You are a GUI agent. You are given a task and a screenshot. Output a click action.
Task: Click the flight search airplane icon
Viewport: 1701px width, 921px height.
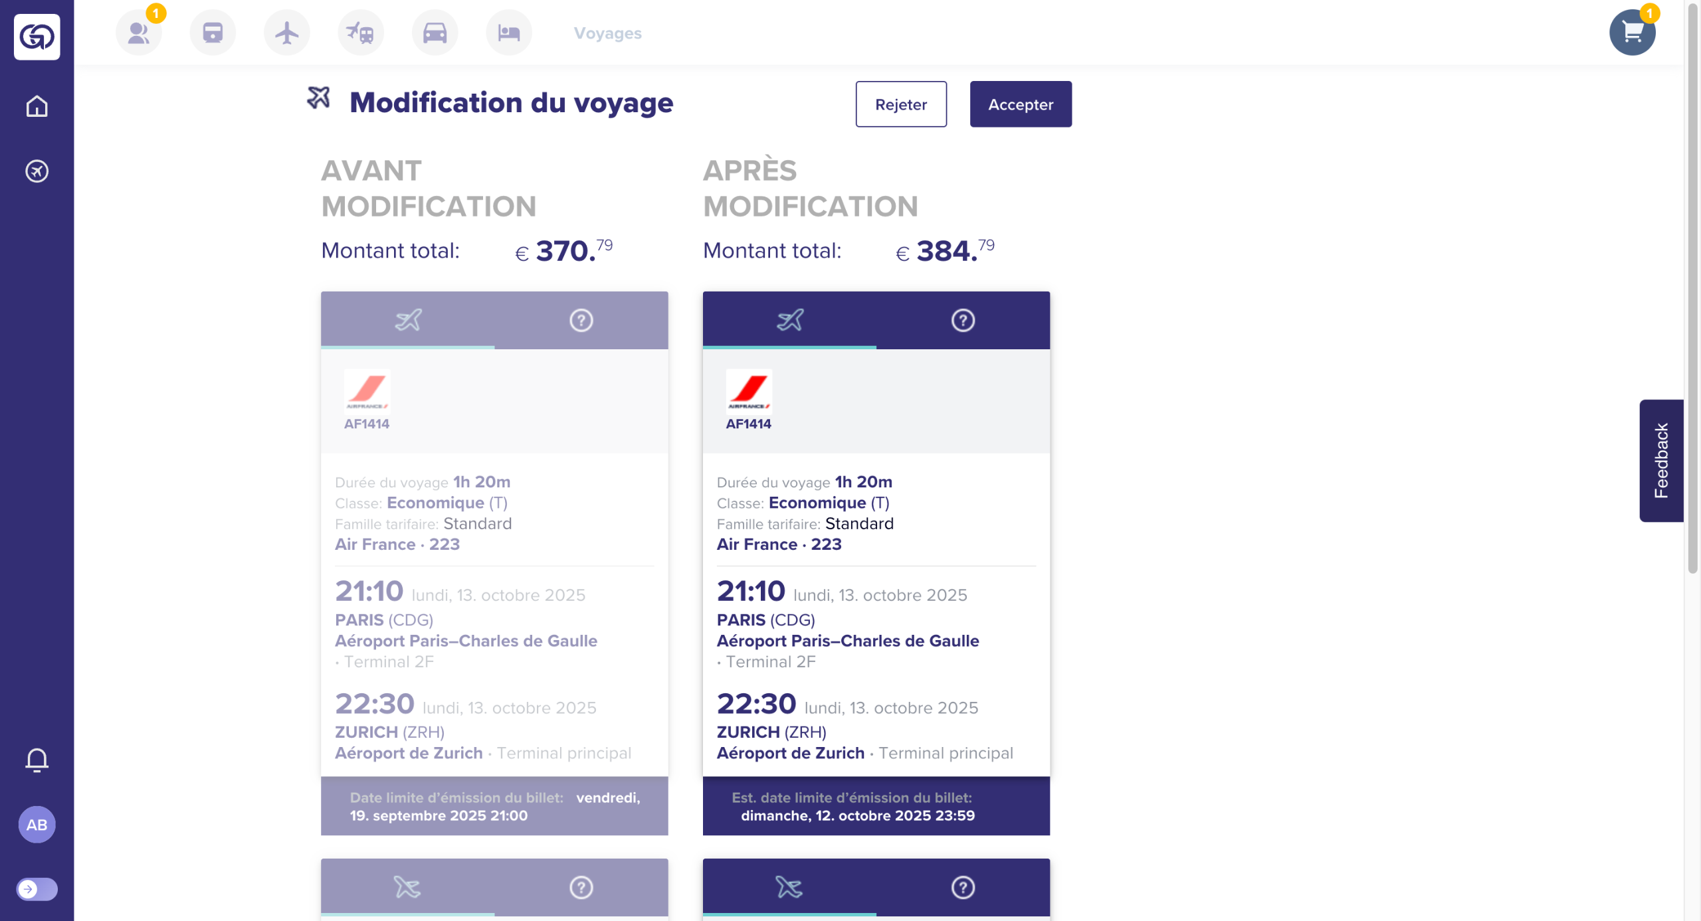pos(287,33)
